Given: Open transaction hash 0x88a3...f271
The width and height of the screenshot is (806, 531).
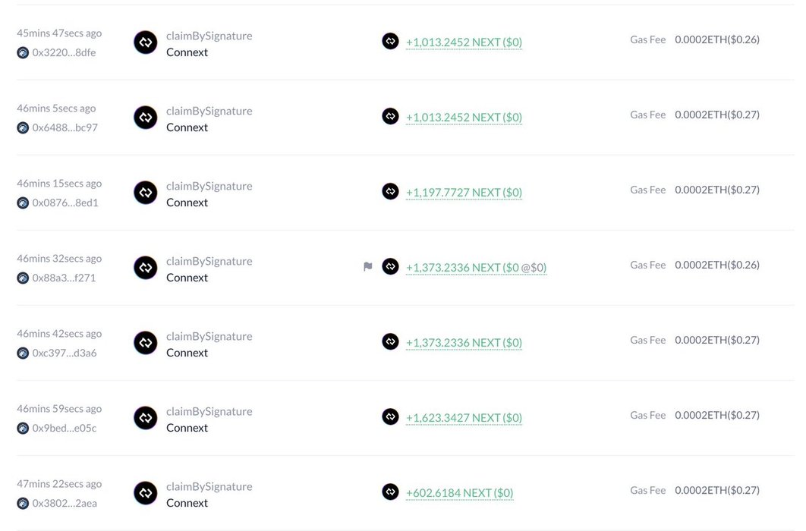Looking at the screenshot, I should click(64, 278).
